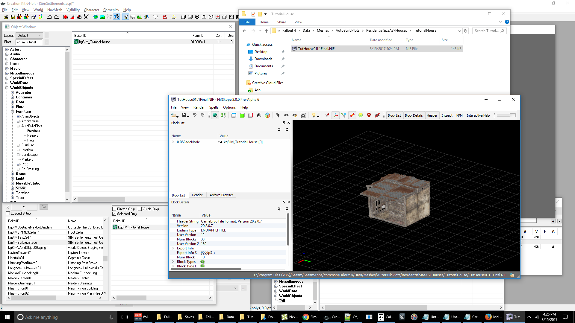Expand the Block Types row in Block Details
Screen dimensions: 575x323
coord(173,262)
